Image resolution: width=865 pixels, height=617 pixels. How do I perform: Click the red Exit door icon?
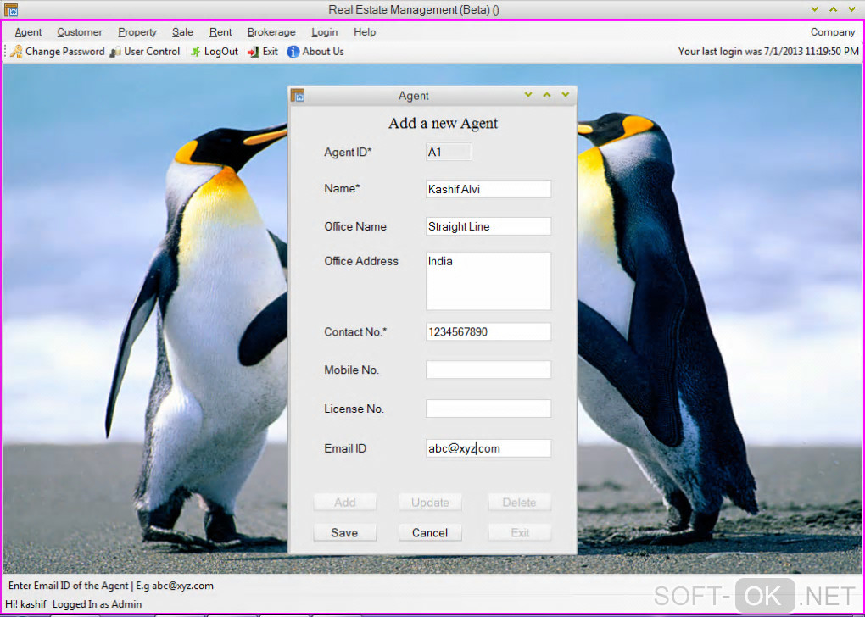pos(254,52)
